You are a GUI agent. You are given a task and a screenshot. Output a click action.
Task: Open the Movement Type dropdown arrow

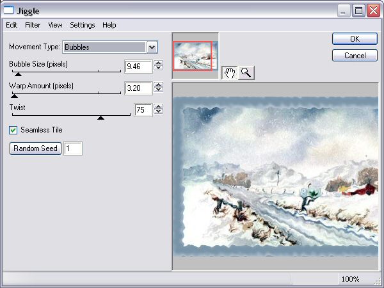point(152,47)
